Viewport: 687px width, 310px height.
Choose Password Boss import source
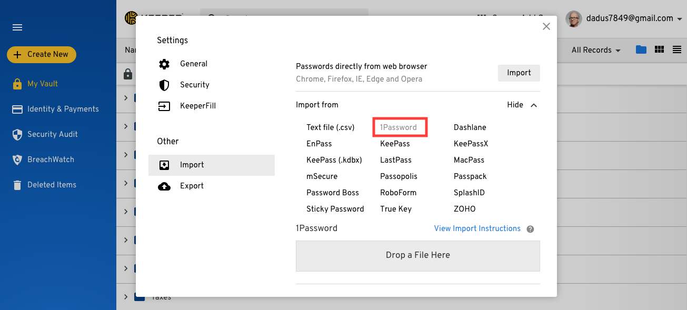(x=333, y=193)
